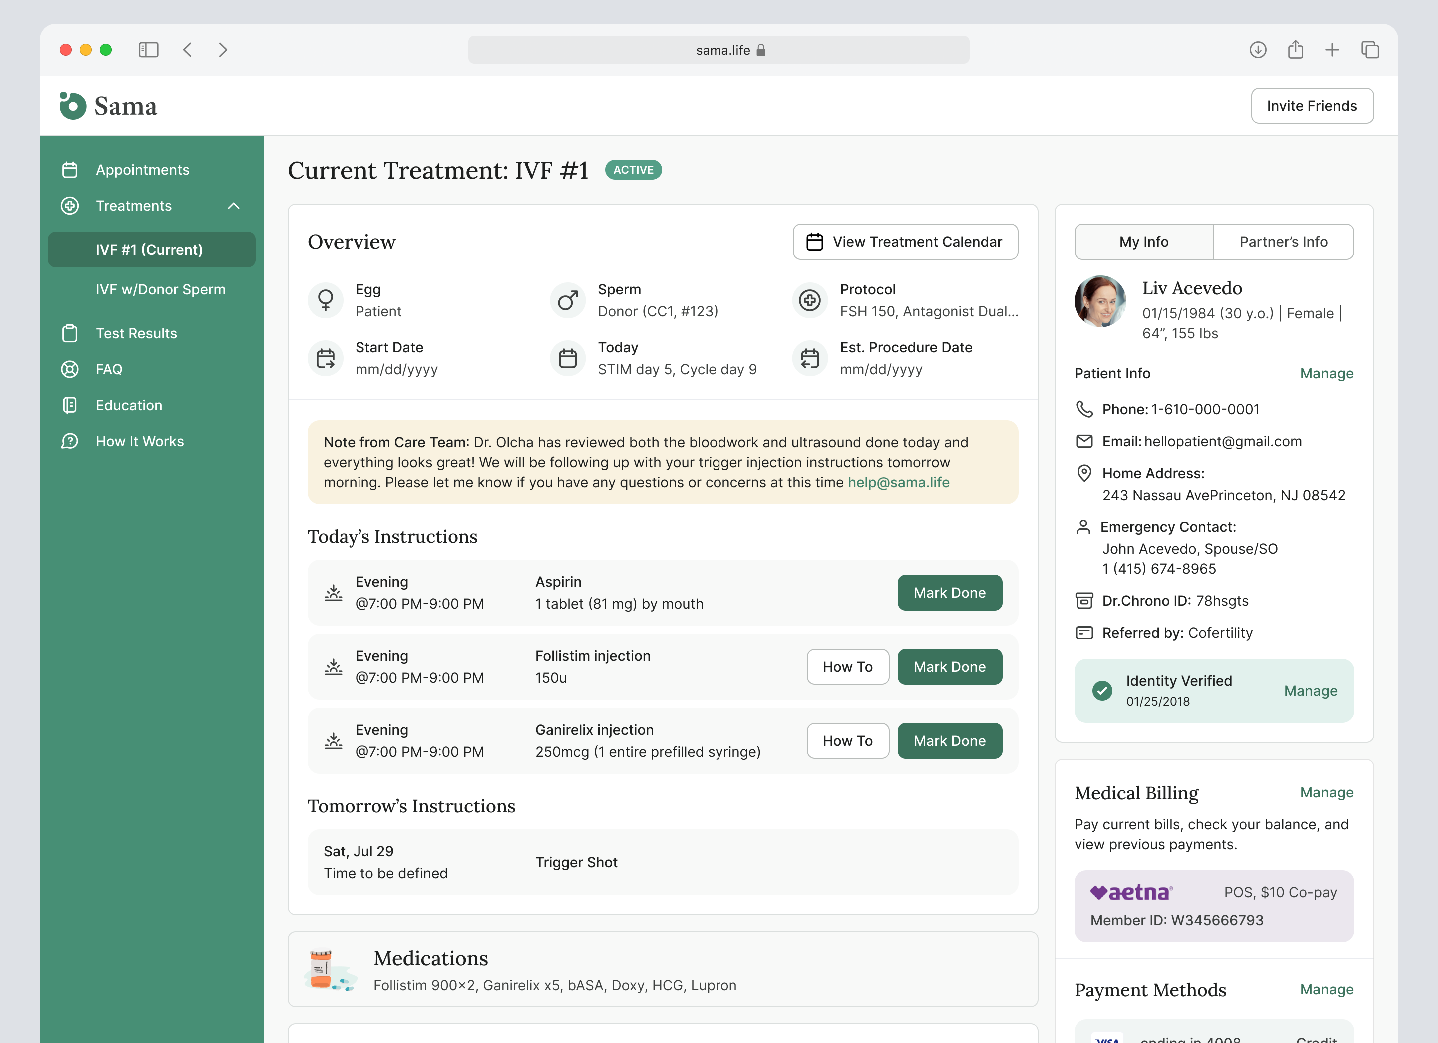Manage Identity Verified settings
This screenshot has width=1438, height=1043.
(1311, 691)
